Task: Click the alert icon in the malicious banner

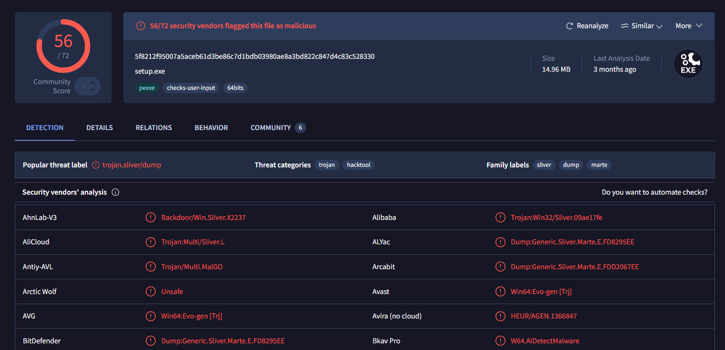Action: [140, 26]
